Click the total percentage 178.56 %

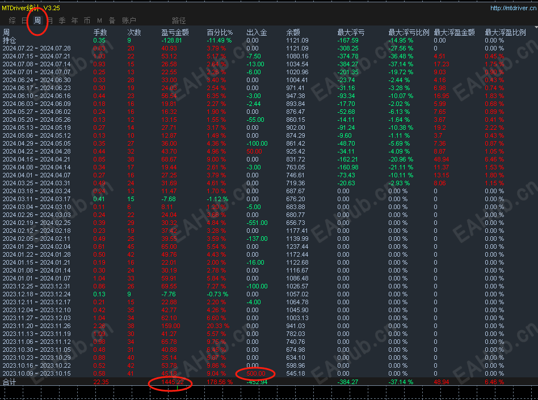coord(220,382)
